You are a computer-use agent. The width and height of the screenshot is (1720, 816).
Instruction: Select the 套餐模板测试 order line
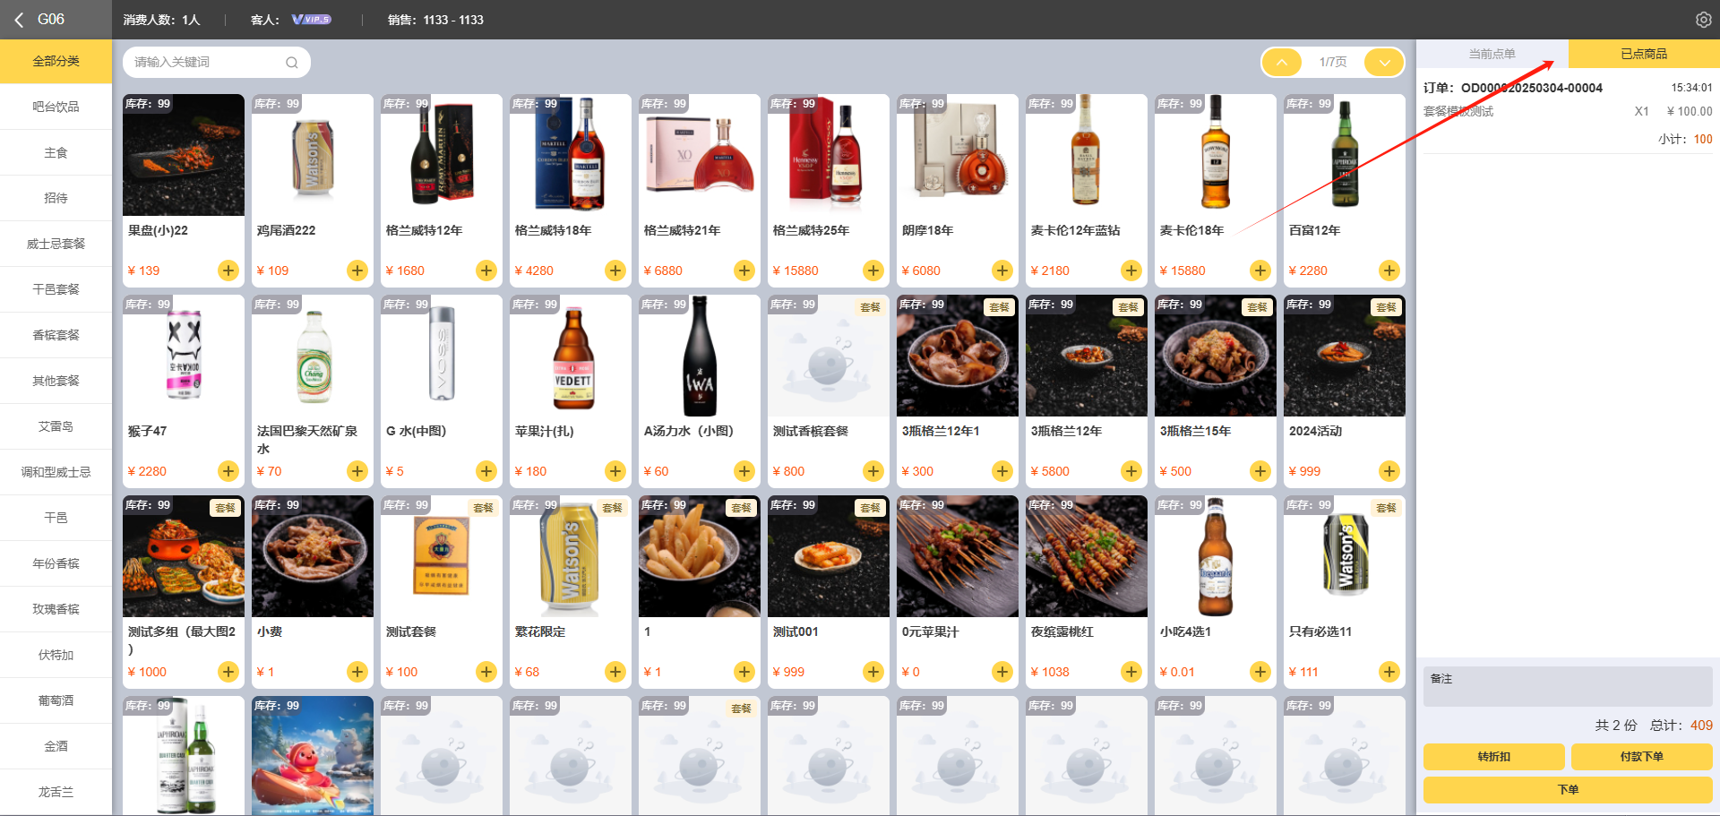pyautogui.click(x=1568, y=112)
